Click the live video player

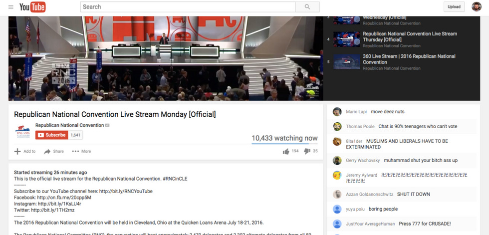[166, 58]
